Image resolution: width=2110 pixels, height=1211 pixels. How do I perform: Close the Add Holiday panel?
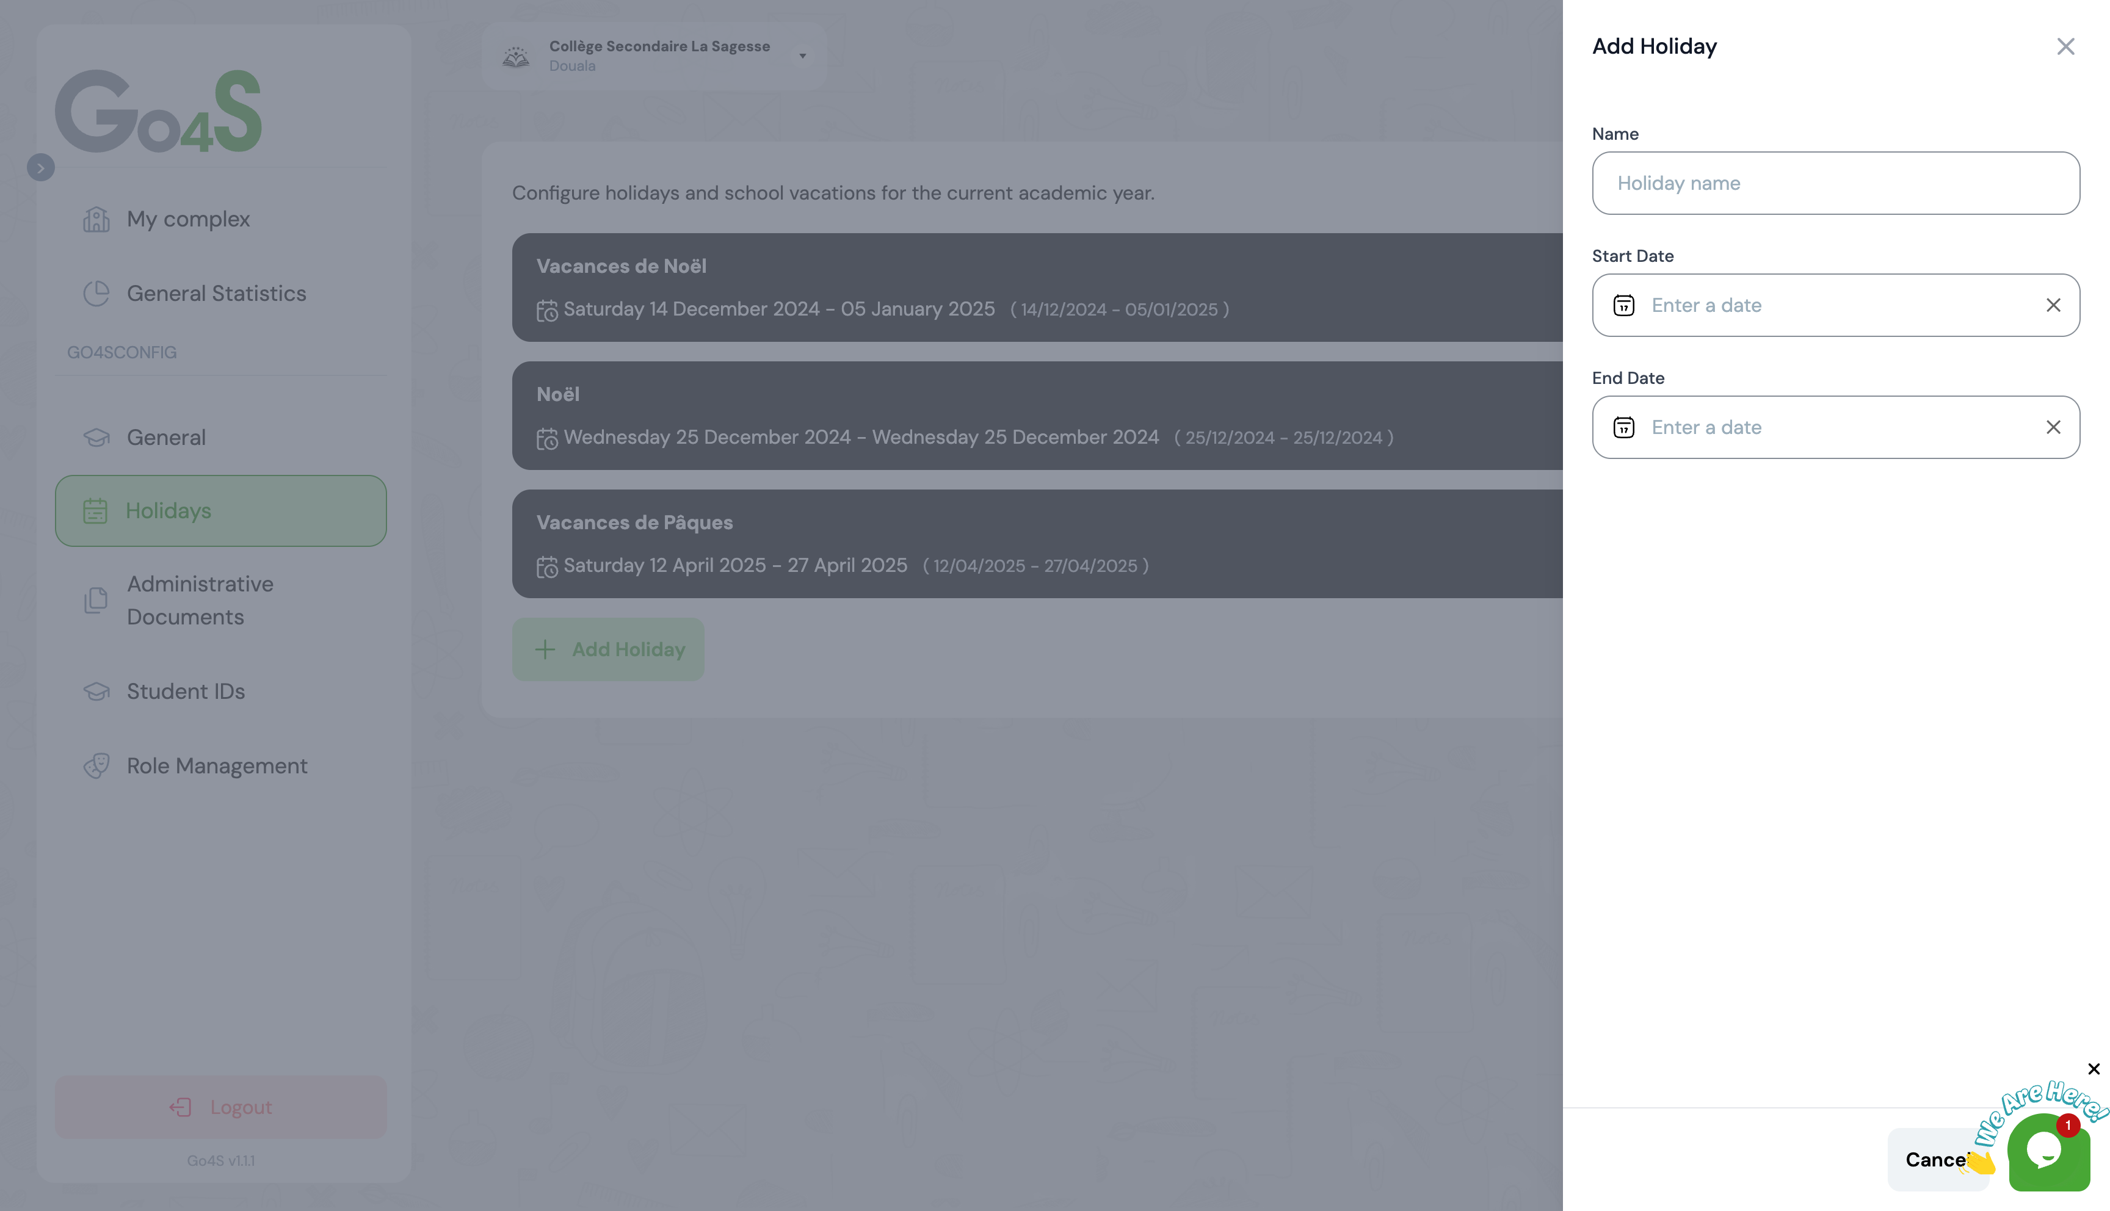click(x=2065, y=46)
